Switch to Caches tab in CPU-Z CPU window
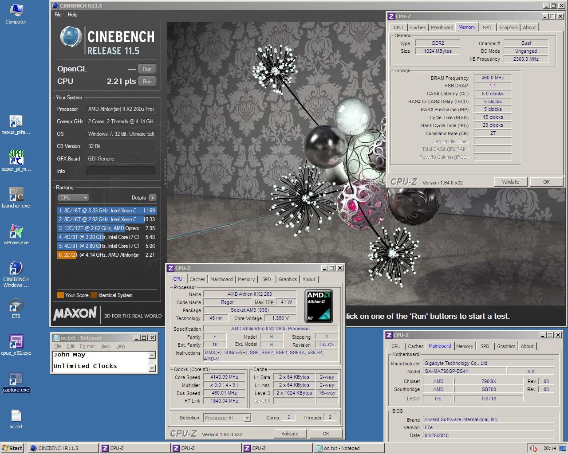The width and height of the screenshot is (568, 454). 197,279
